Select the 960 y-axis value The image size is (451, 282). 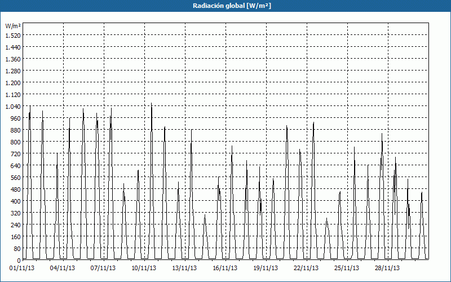click(16, 118)
